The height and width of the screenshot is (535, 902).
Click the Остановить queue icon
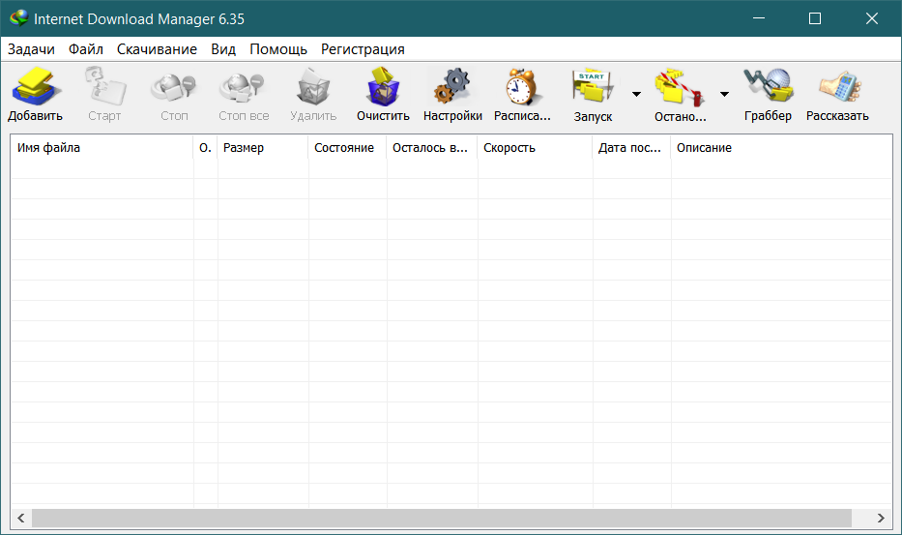(x=680, y=87)
